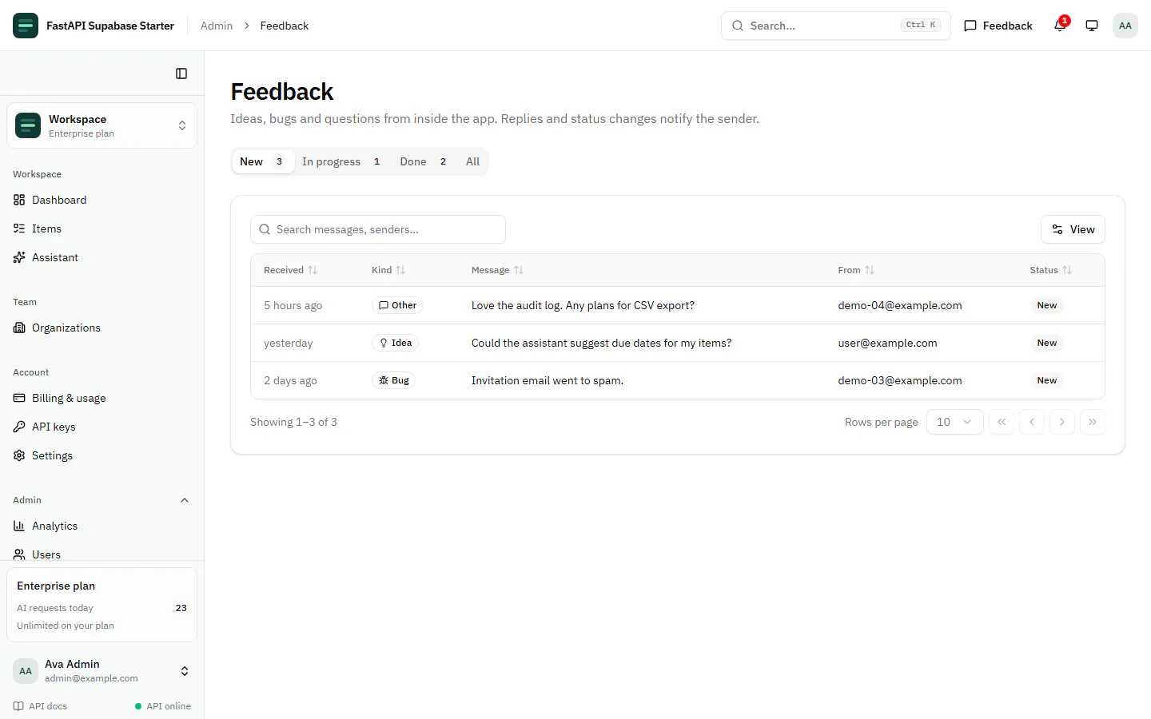1151x719 pixels.
Task: Switch to the Done tab
Action: (424, 161)
